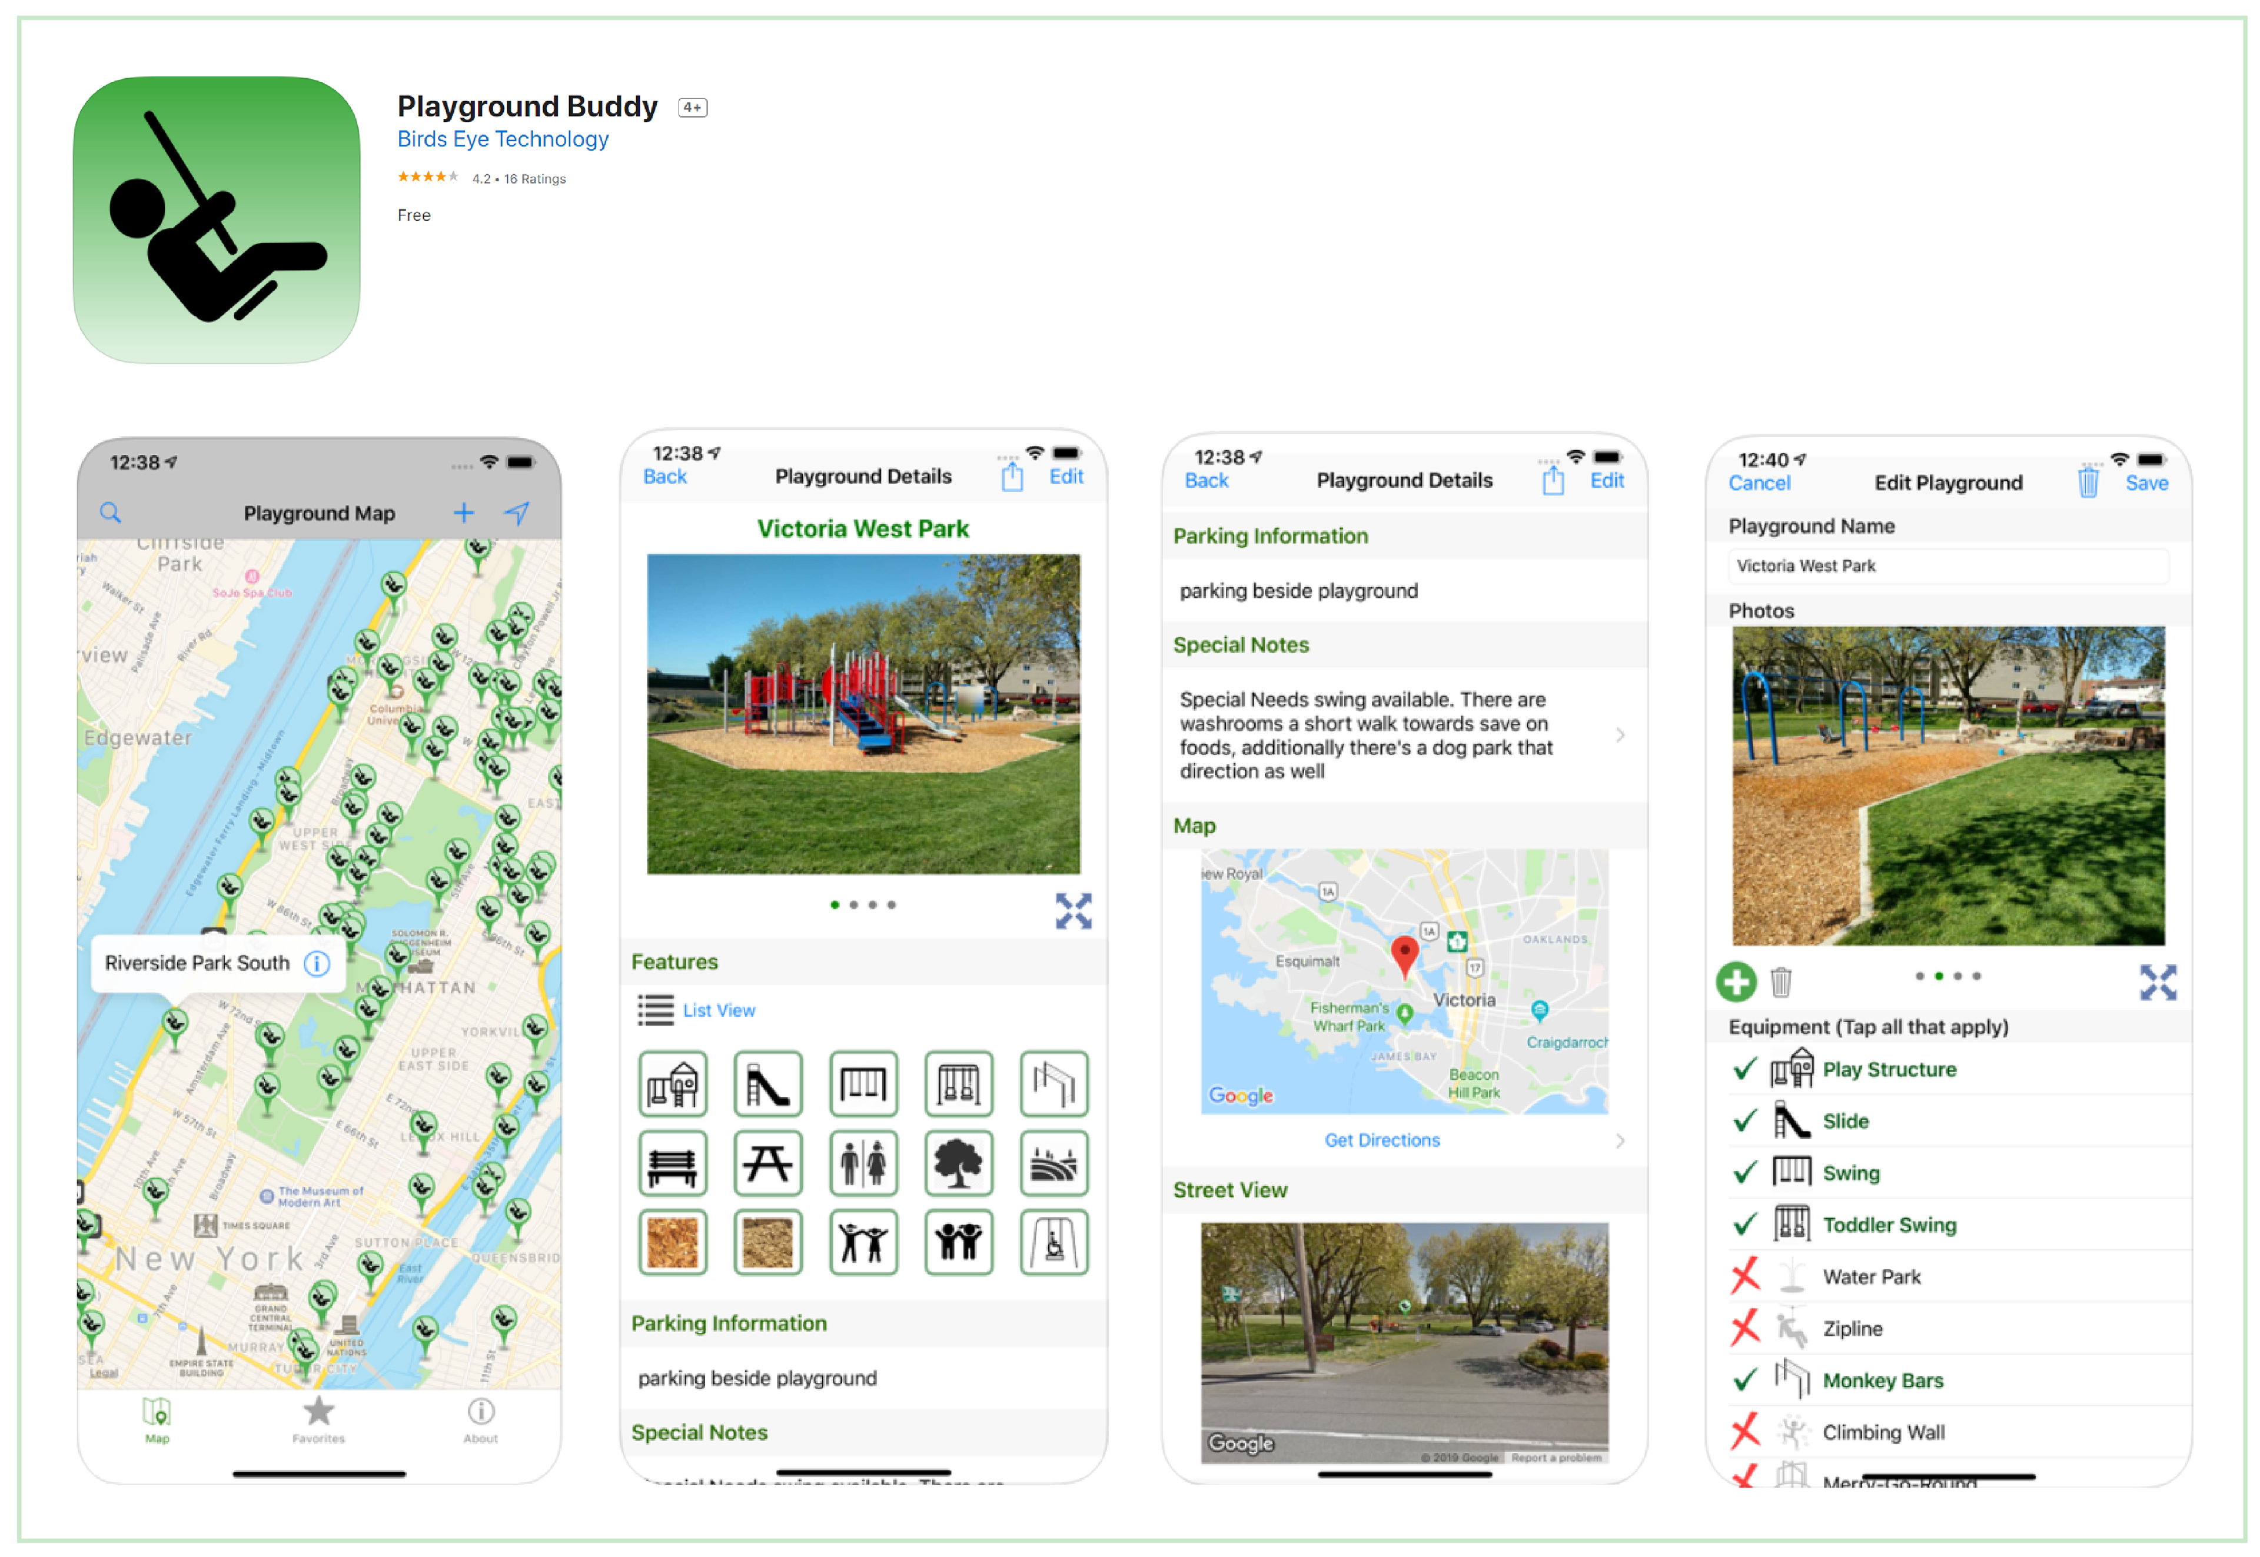Click the Playground Buddy app icon
Image resolution: width=2260 pixels, height=1557 pixels.
217,221
